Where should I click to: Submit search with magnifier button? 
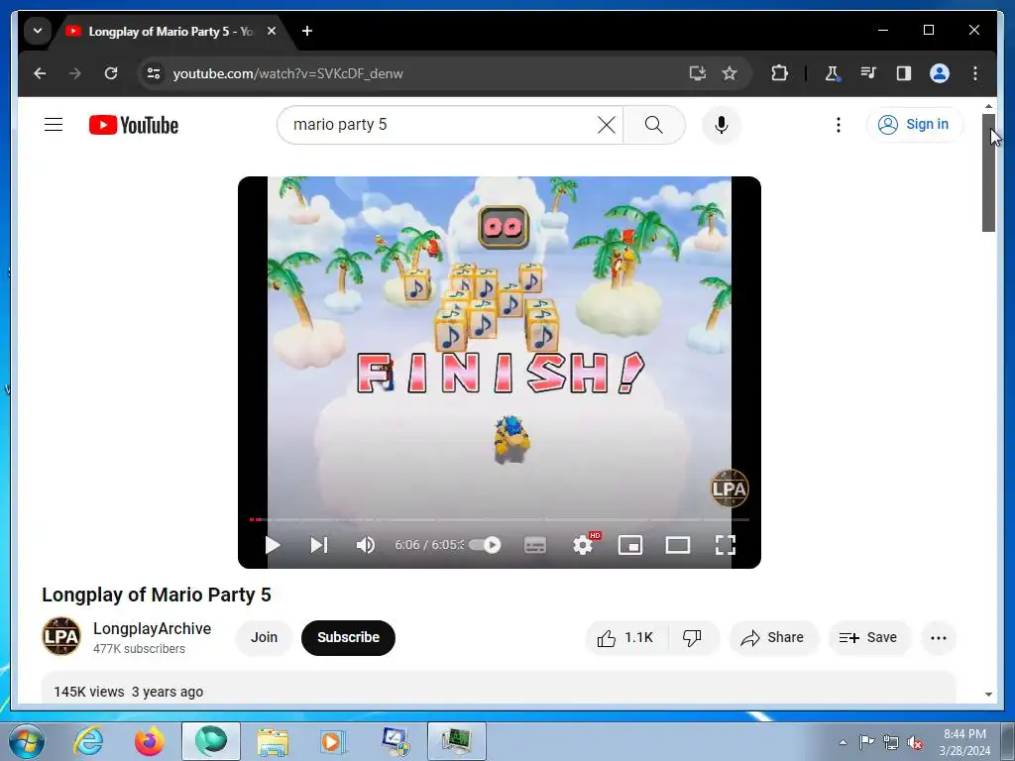pyautogui.click(x=654, y=124)
